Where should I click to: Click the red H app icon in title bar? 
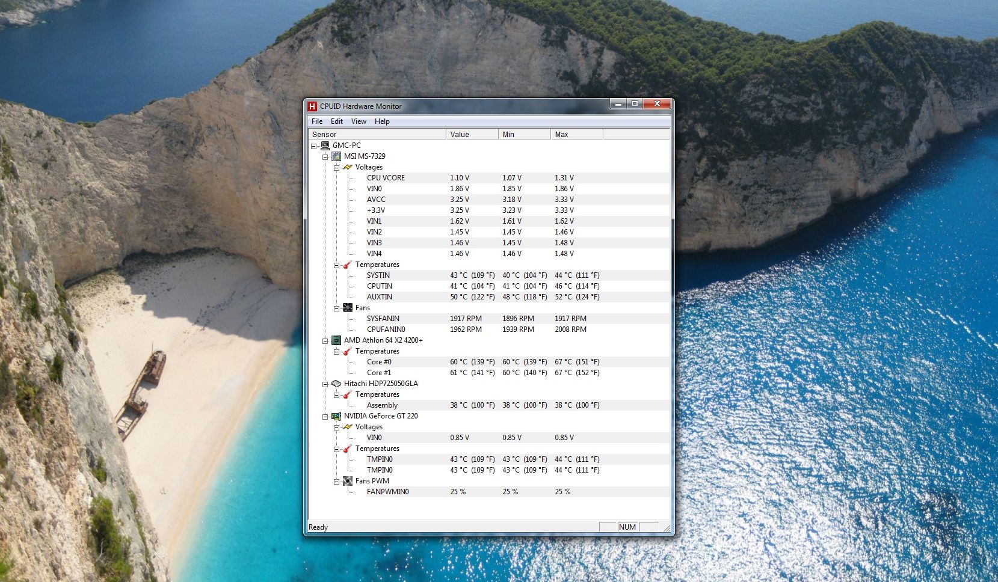(312, 106)
